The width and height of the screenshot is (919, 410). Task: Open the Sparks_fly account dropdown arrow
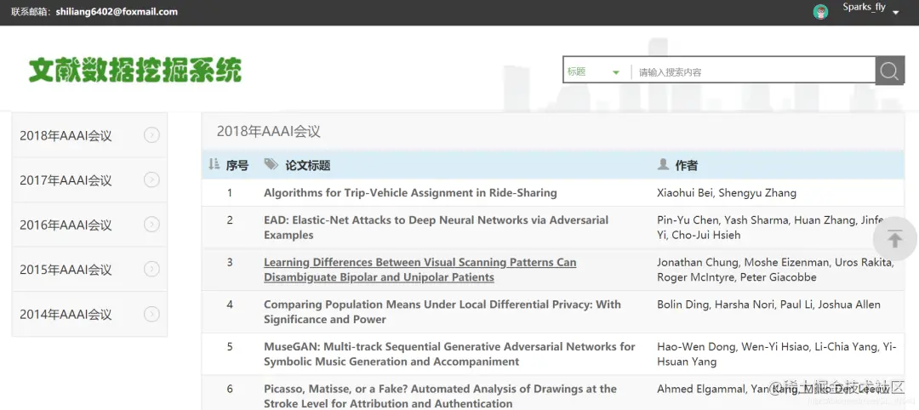[x=895, y=12]
